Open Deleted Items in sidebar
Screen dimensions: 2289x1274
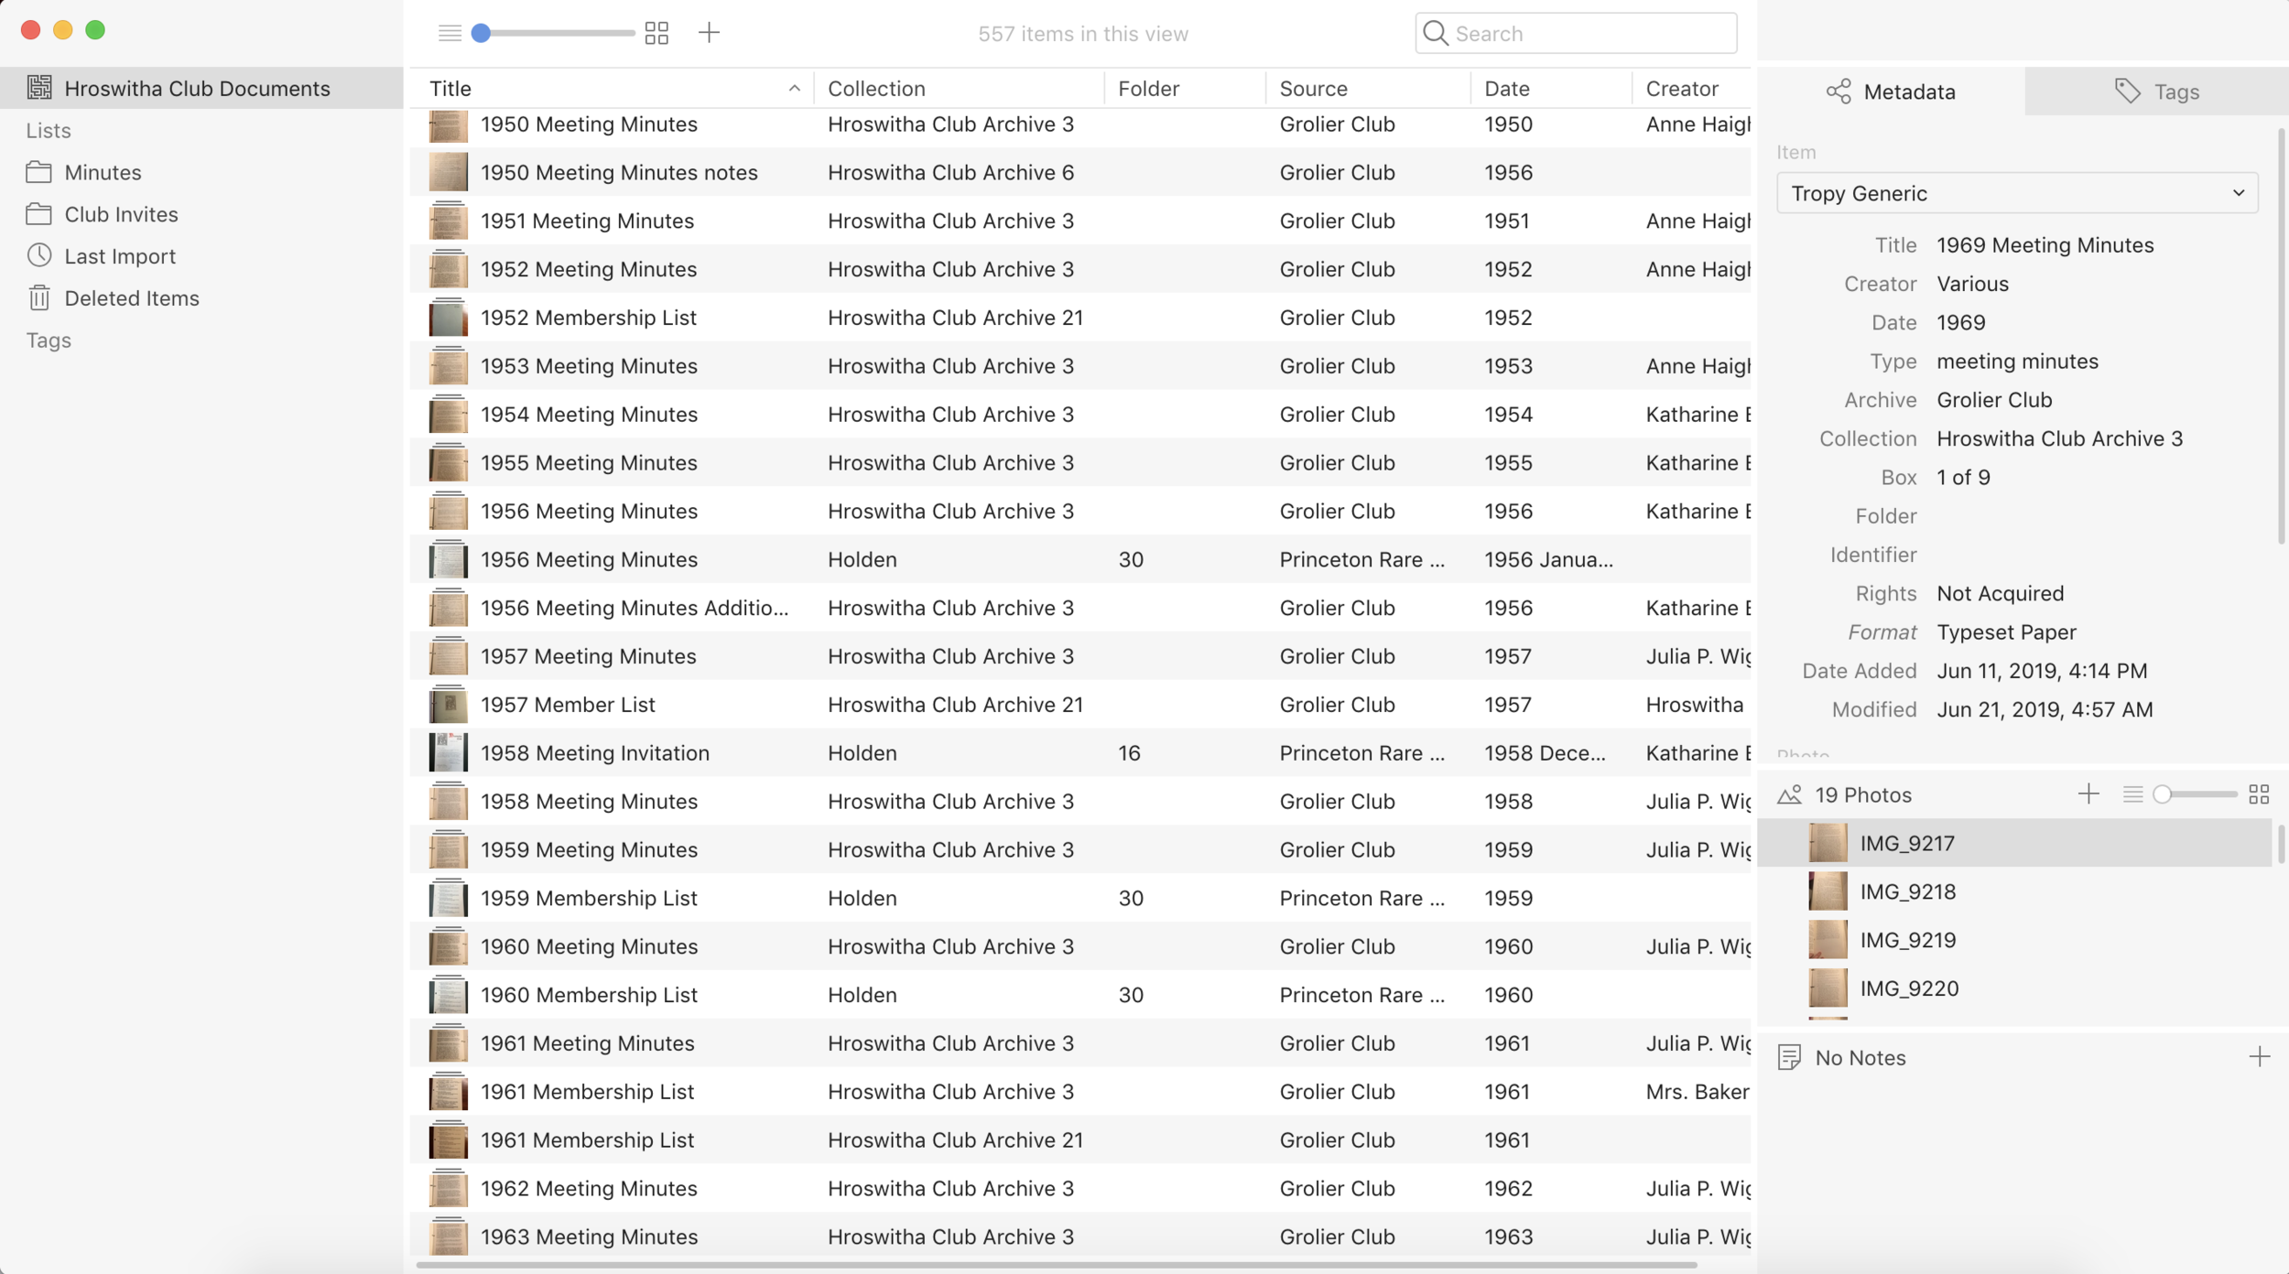201,298
